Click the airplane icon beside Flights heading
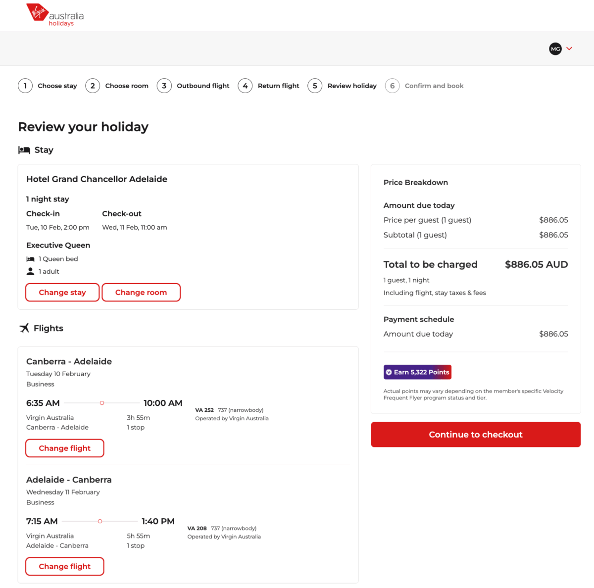Image resolution: width=594 pixels, height=588 pixels. coord(24,328)
